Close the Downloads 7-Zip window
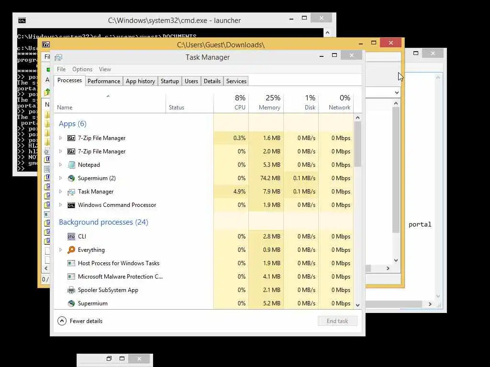 click(x=390, y=43)
